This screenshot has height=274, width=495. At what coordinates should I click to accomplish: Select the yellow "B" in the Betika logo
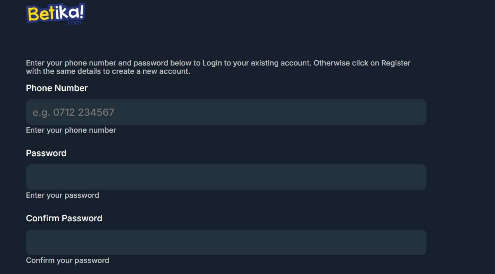coord(33,13)
